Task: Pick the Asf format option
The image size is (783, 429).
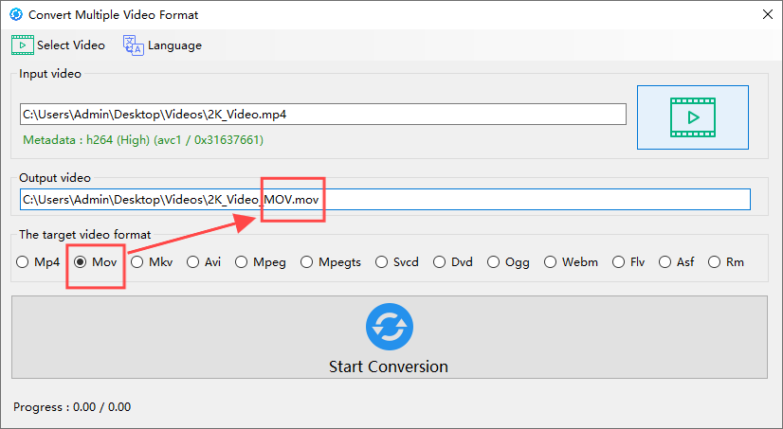Action: pyautogui.click(x=677, y=262)
